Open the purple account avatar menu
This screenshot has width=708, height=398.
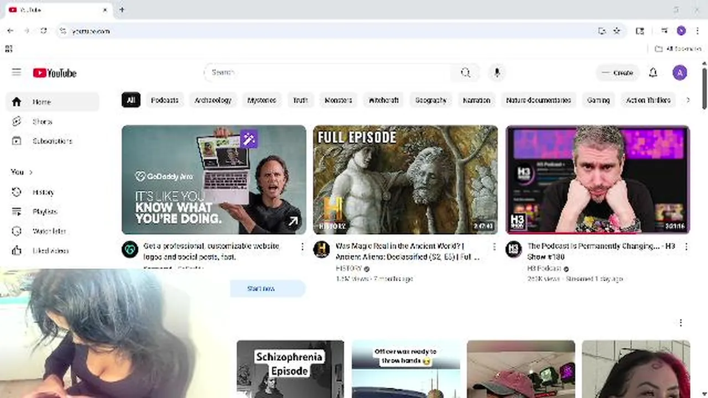680,72
